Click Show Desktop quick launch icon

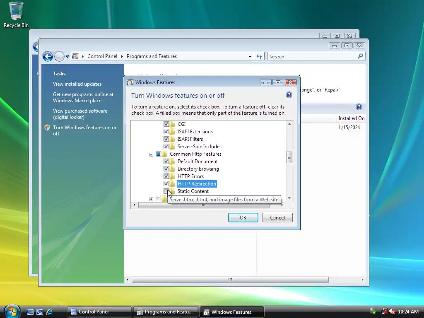pos(30,312)
